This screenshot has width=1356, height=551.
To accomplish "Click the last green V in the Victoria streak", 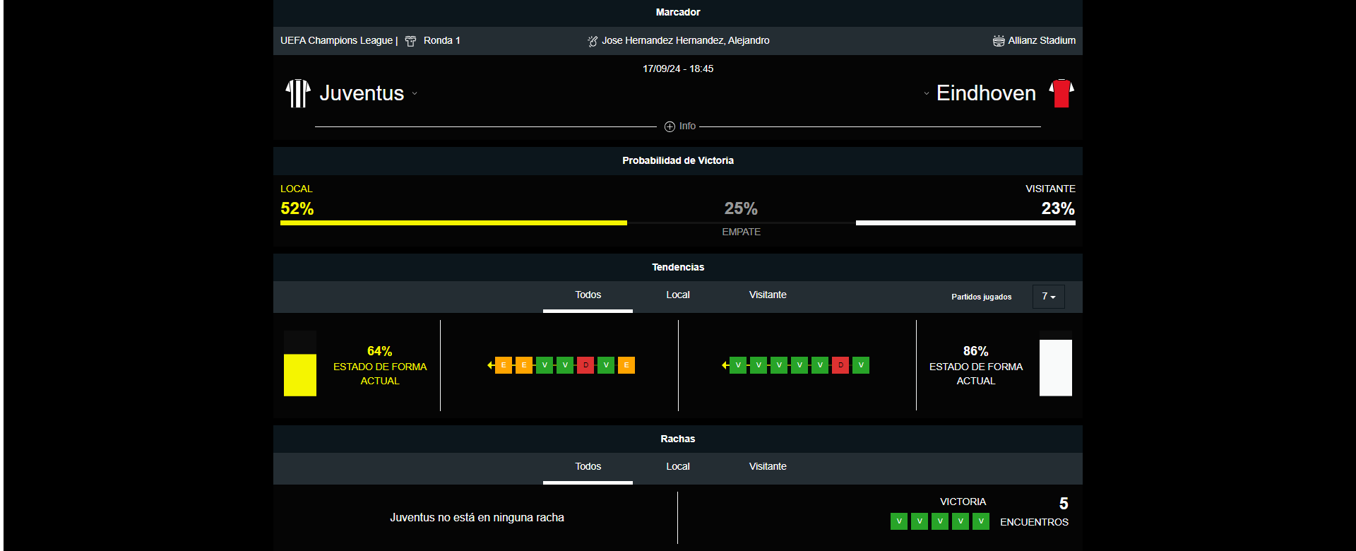I will tap(981, 521).
